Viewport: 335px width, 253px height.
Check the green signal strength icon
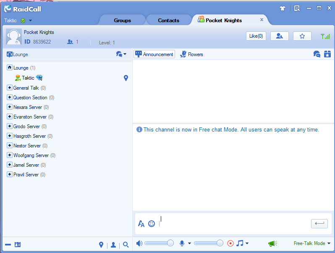point(325,36)
